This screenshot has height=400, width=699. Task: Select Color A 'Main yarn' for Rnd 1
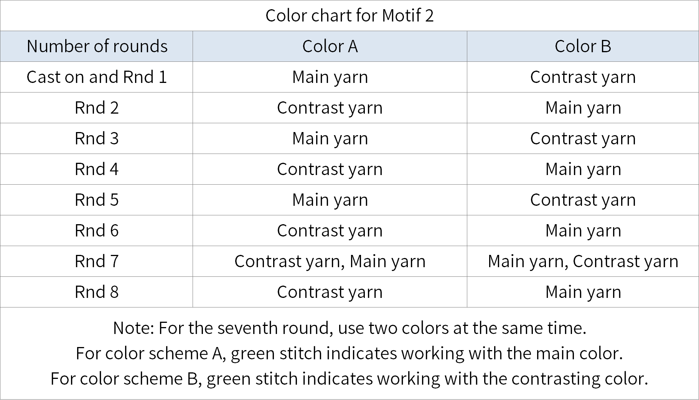point(330,77)
